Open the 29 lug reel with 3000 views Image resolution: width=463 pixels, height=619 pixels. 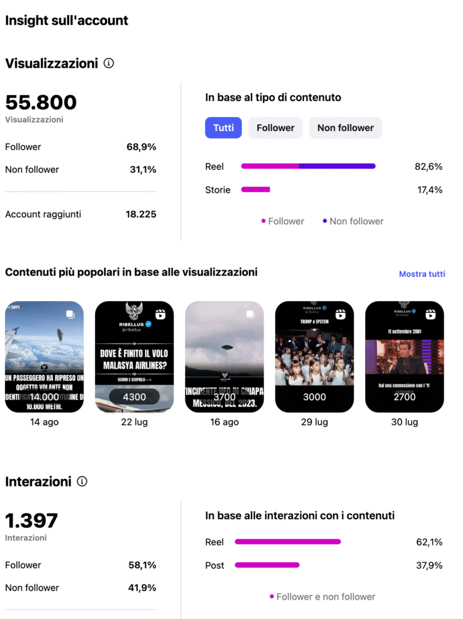314,357
